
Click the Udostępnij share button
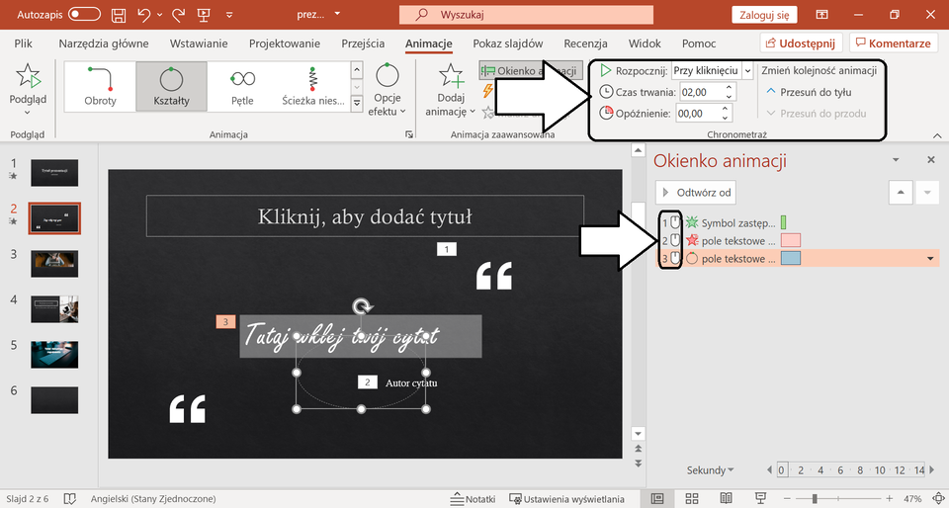click(x=801, y=43)
